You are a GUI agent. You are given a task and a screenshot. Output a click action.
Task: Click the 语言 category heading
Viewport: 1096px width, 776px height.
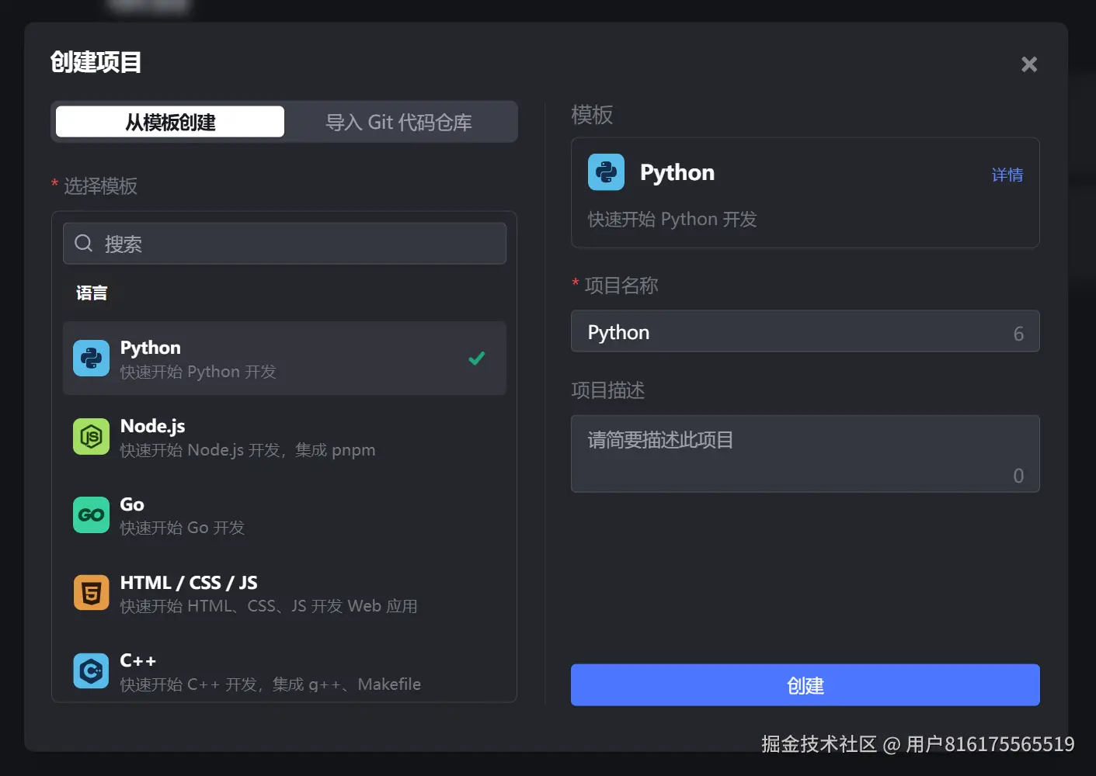(92, 293)
